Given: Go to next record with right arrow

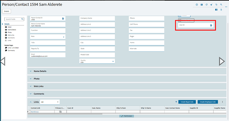Looking at the screenshot, I should tap(222, 61).
